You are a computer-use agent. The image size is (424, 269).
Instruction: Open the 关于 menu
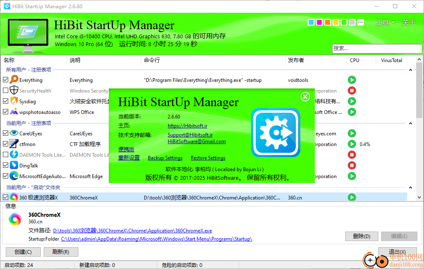point(408,22)
